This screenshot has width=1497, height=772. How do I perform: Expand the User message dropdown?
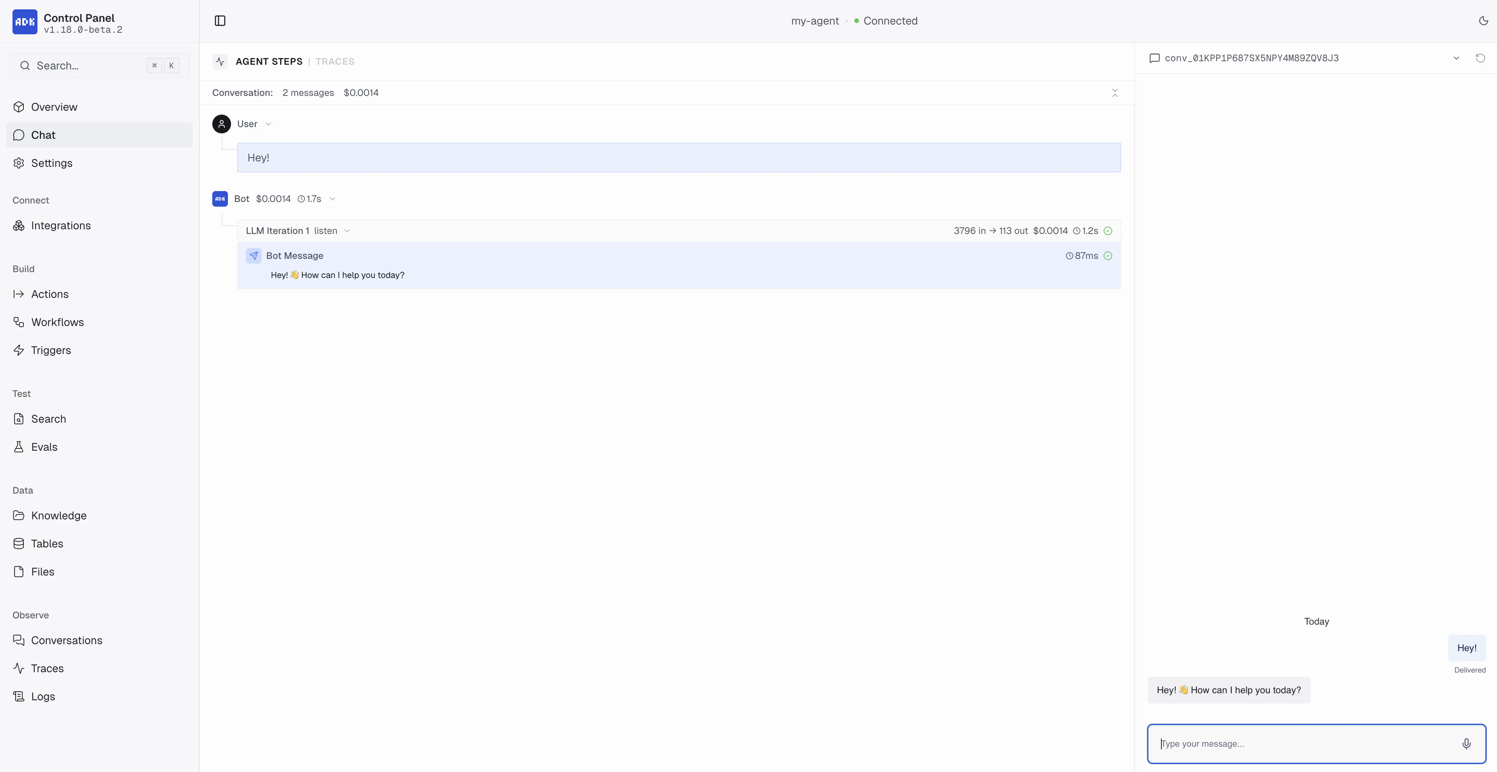[x=268, y=124]
